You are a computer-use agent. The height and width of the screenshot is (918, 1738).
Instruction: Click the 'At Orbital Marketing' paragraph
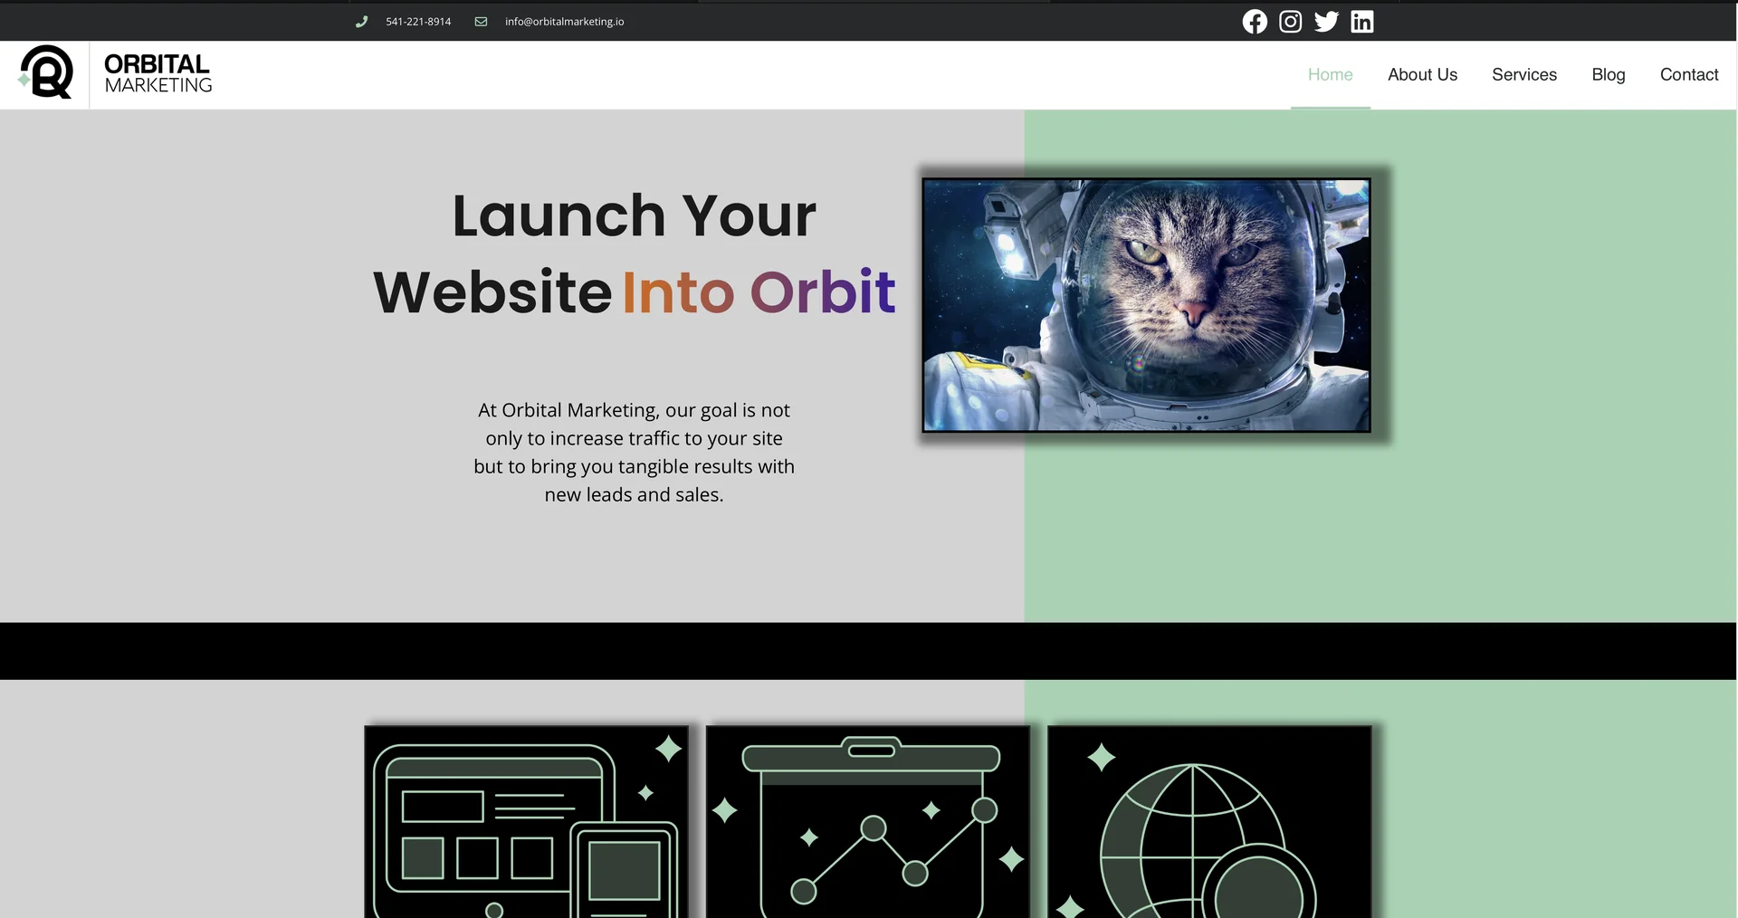(634, 452)
